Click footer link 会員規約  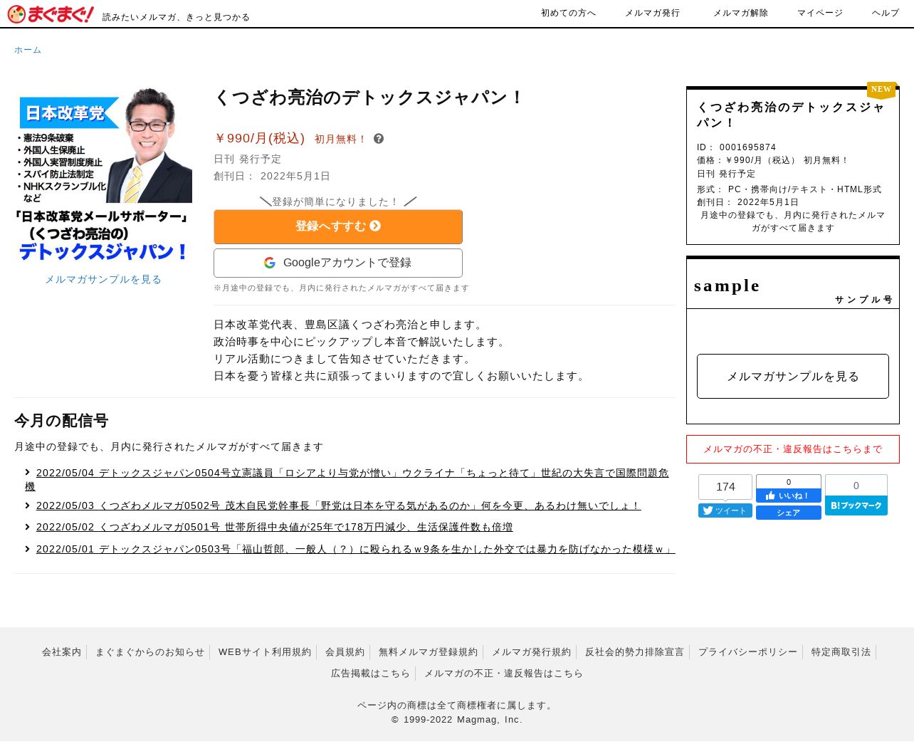345,652
